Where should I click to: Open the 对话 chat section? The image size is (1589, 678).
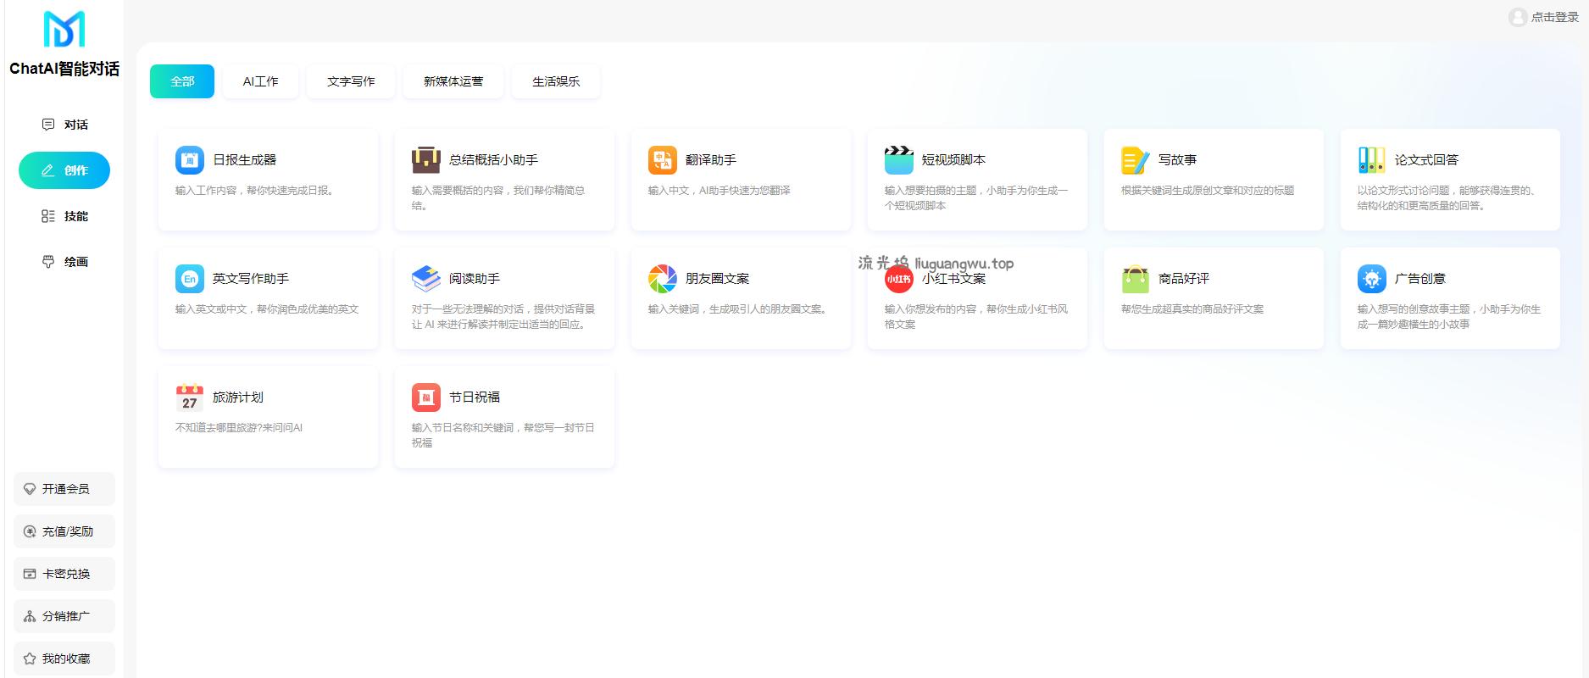(64, 125)
